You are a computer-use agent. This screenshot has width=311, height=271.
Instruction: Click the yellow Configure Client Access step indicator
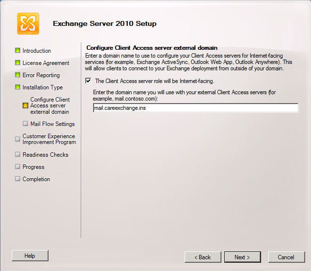[x=25, y=105]
